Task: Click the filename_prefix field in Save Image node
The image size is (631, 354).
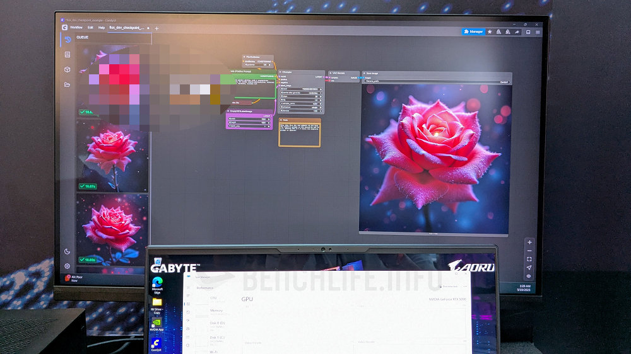Action: [x=437, y=81]
